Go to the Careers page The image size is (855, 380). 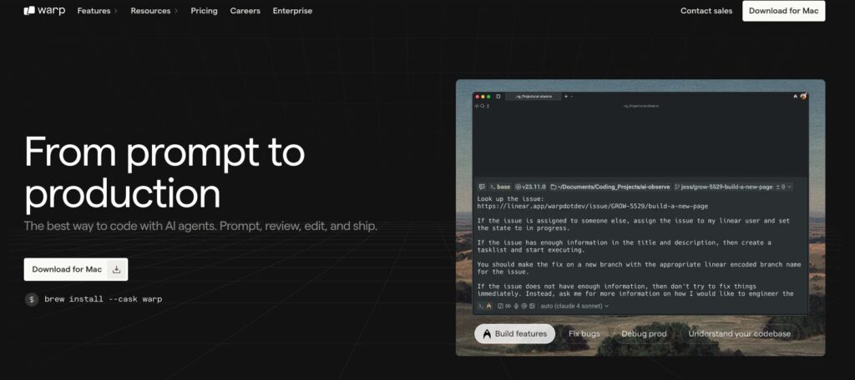[x=245, y=11]
